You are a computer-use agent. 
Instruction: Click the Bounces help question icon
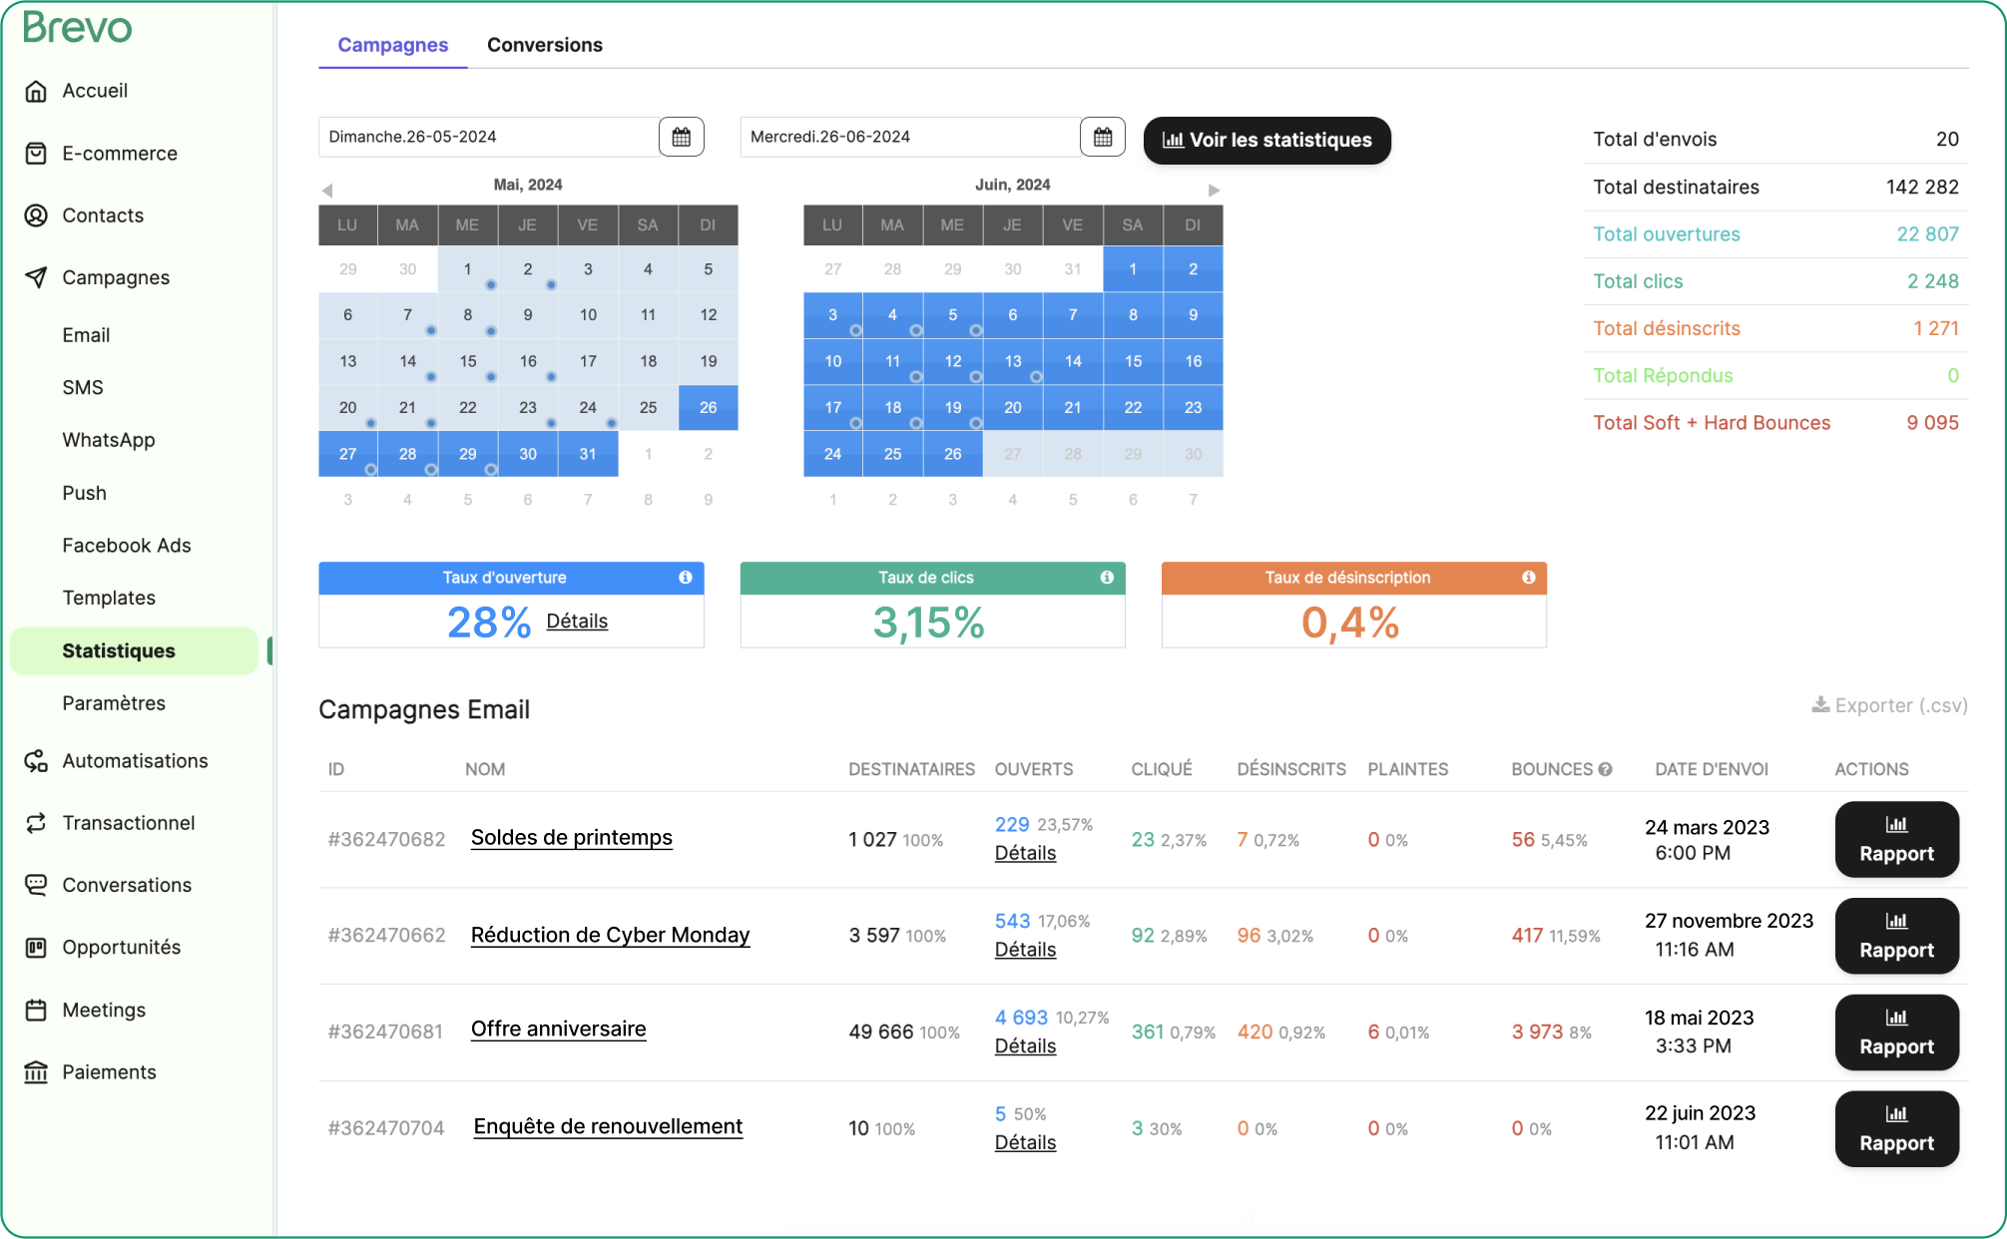pyautogui.click(x=1606, y=769)
